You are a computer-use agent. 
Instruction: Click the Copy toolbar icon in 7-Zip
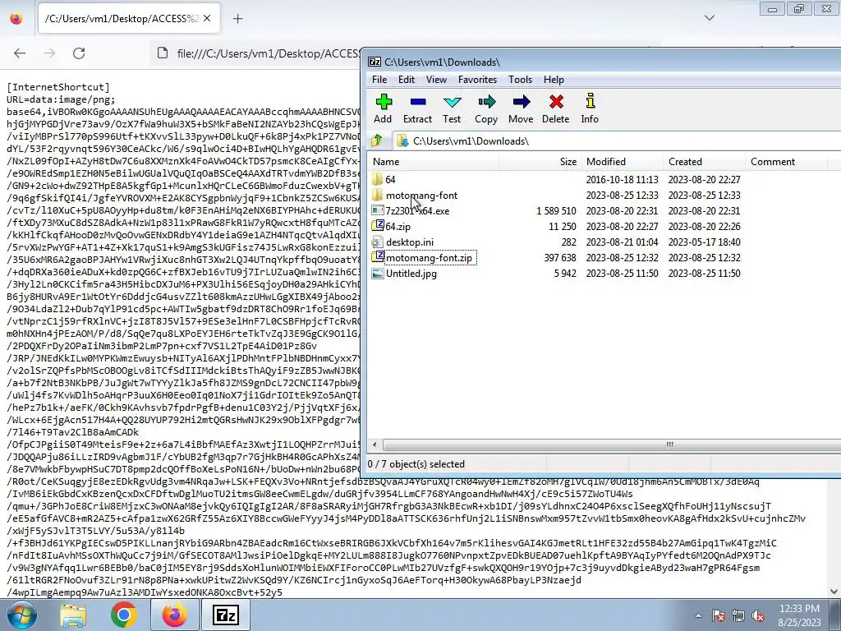point(486,102)
